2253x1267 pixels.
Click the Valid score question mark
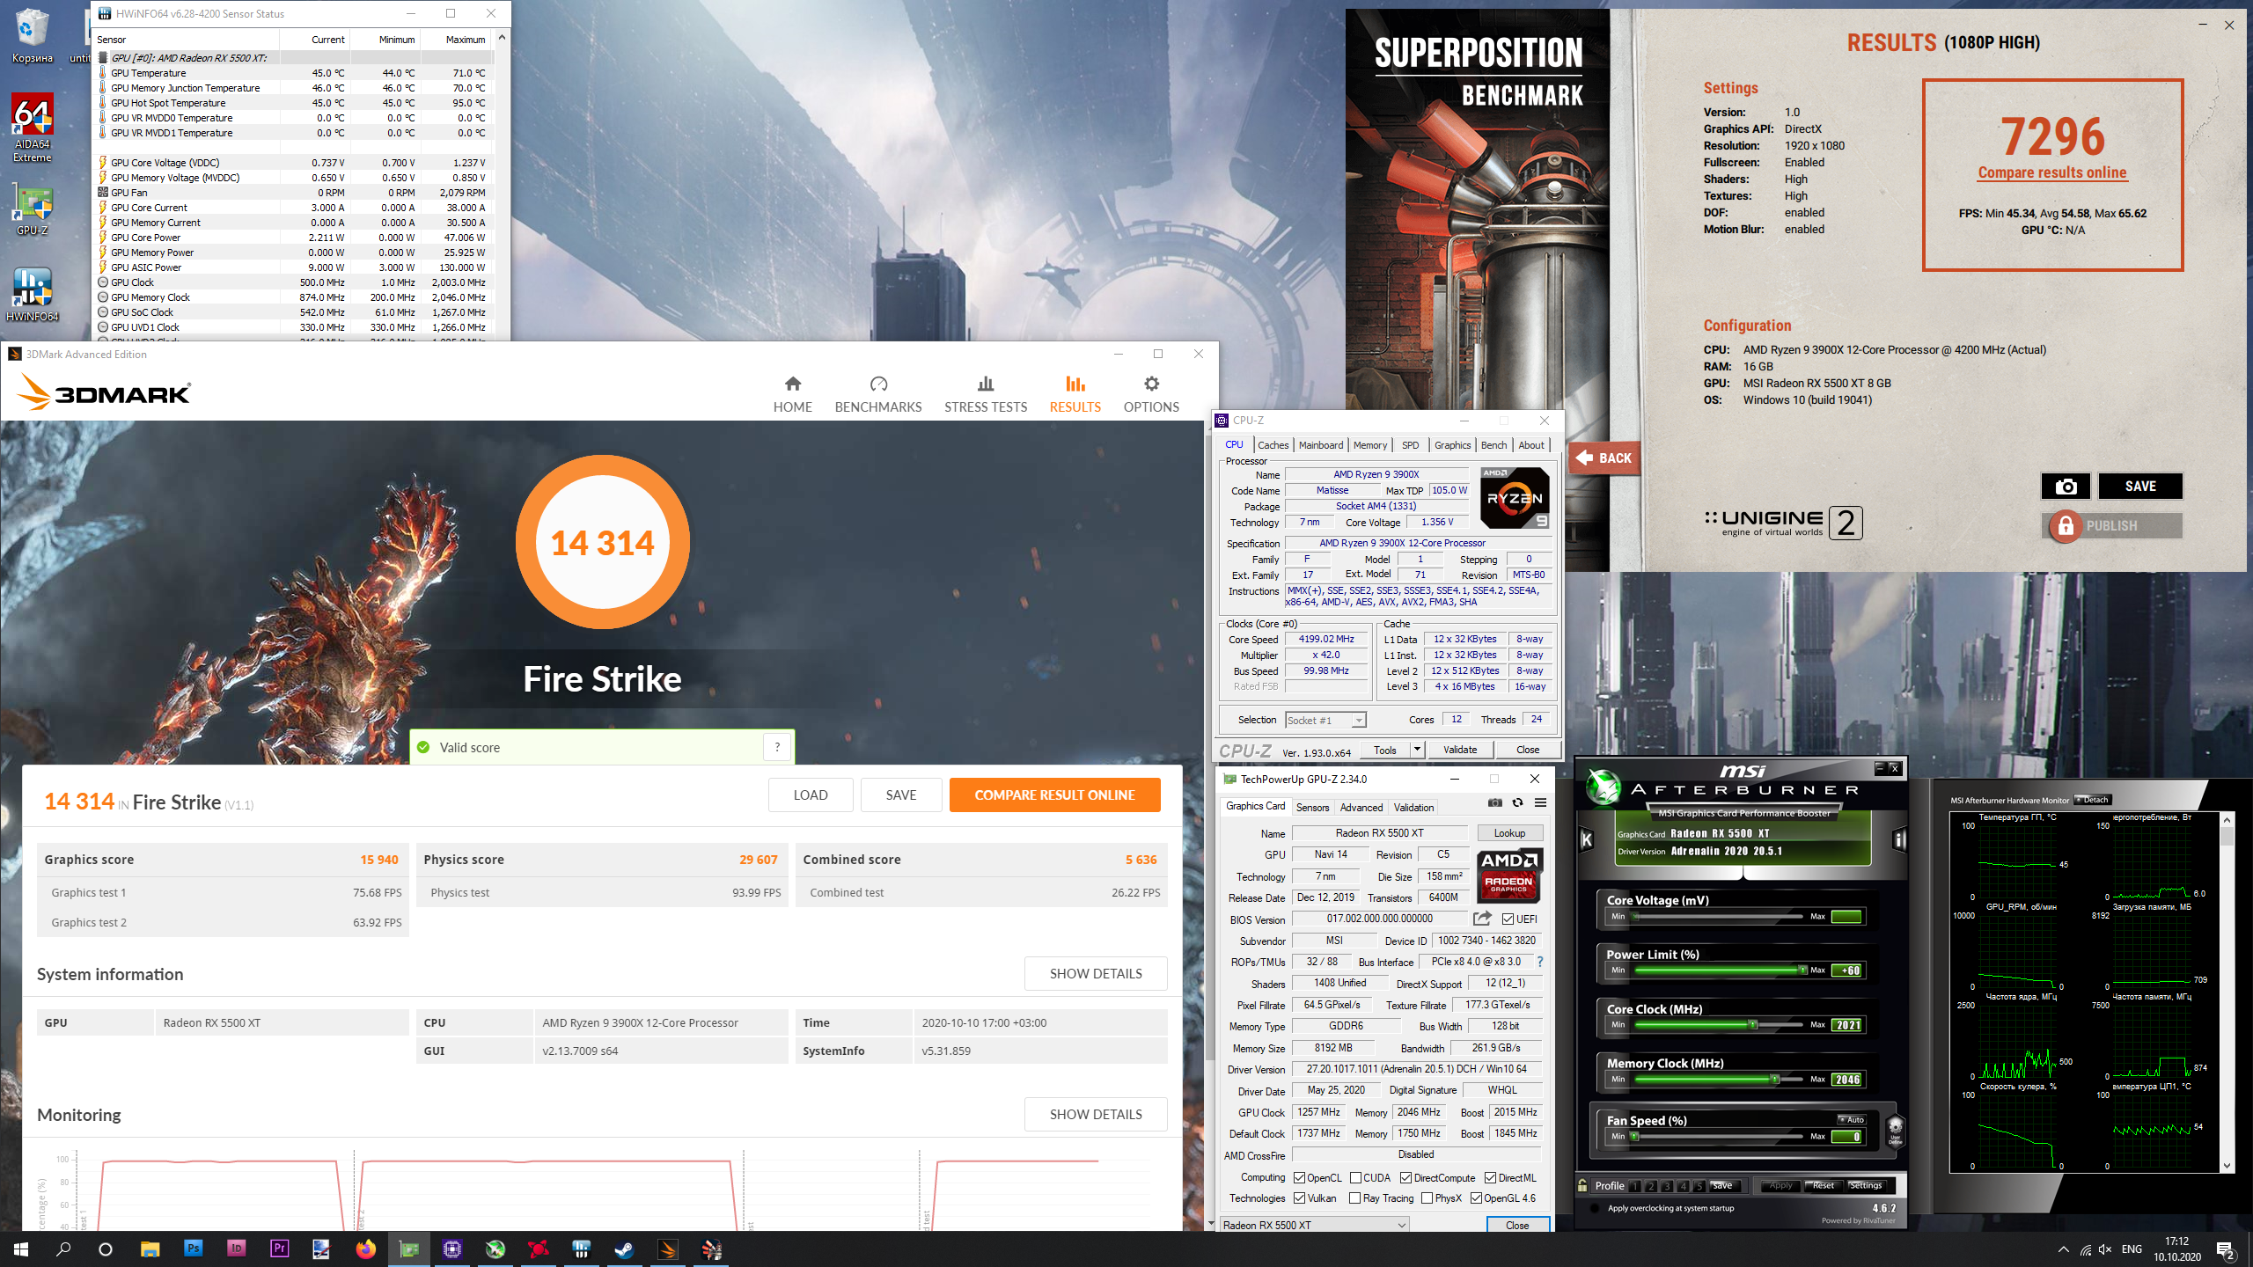pyautogui.click(x=777, y=747)
